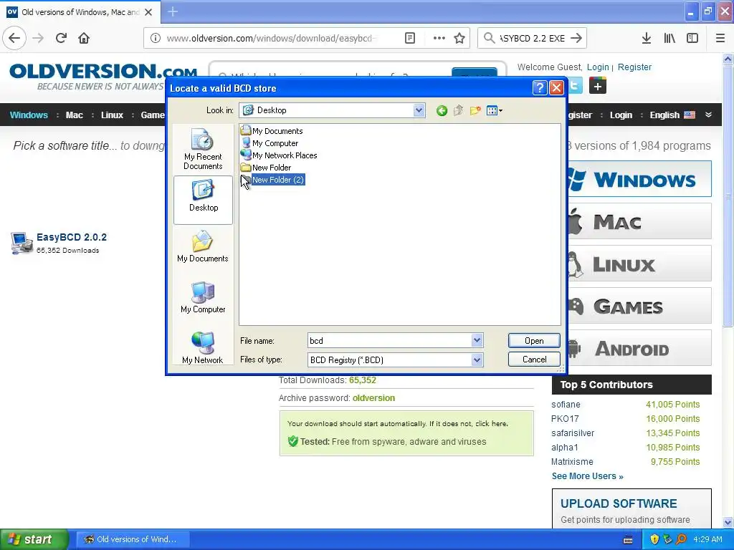Viewport: 734px width, 550px height.
Task: Go back in the file dialog toolbar
Action: 442,111
